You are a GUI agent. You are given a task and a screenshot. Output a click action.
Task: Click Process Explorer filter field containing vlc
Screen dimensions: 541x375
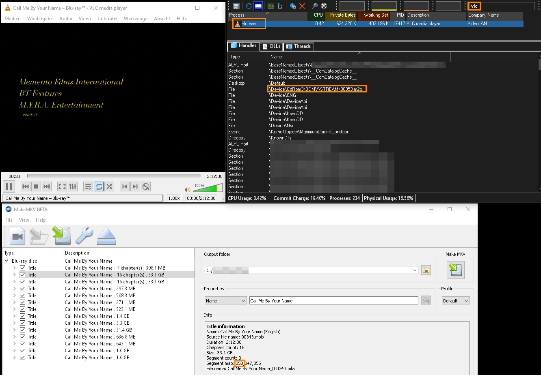click(x=501, y=6)
